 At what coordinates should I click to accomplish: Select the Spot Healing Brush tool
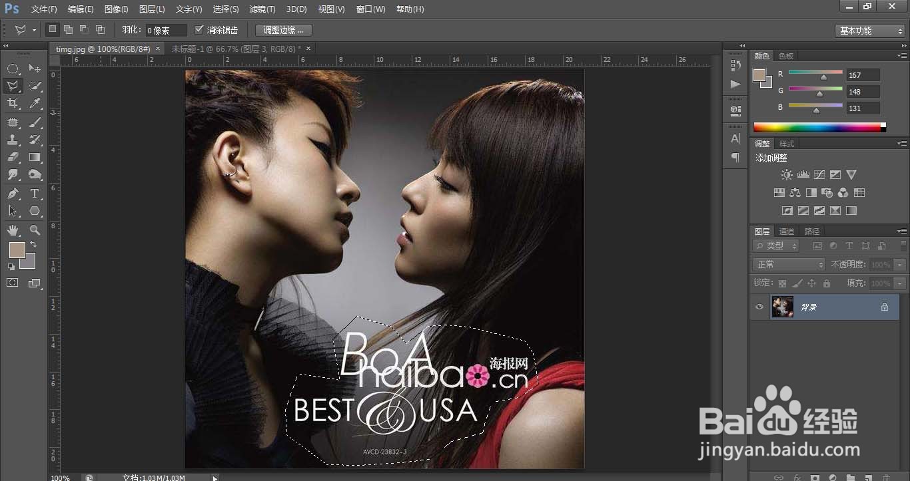tap(13, 122)
